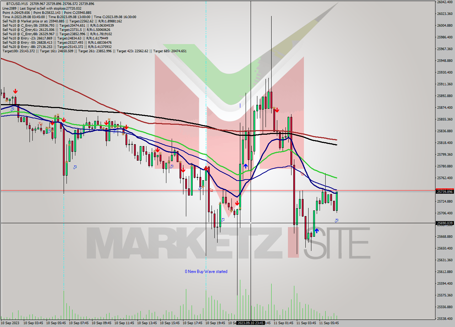This screenshot has width=455, height=327.
Task: Select the '10 Sep 17:45' time axis label
Action: (x=193, y=323)
